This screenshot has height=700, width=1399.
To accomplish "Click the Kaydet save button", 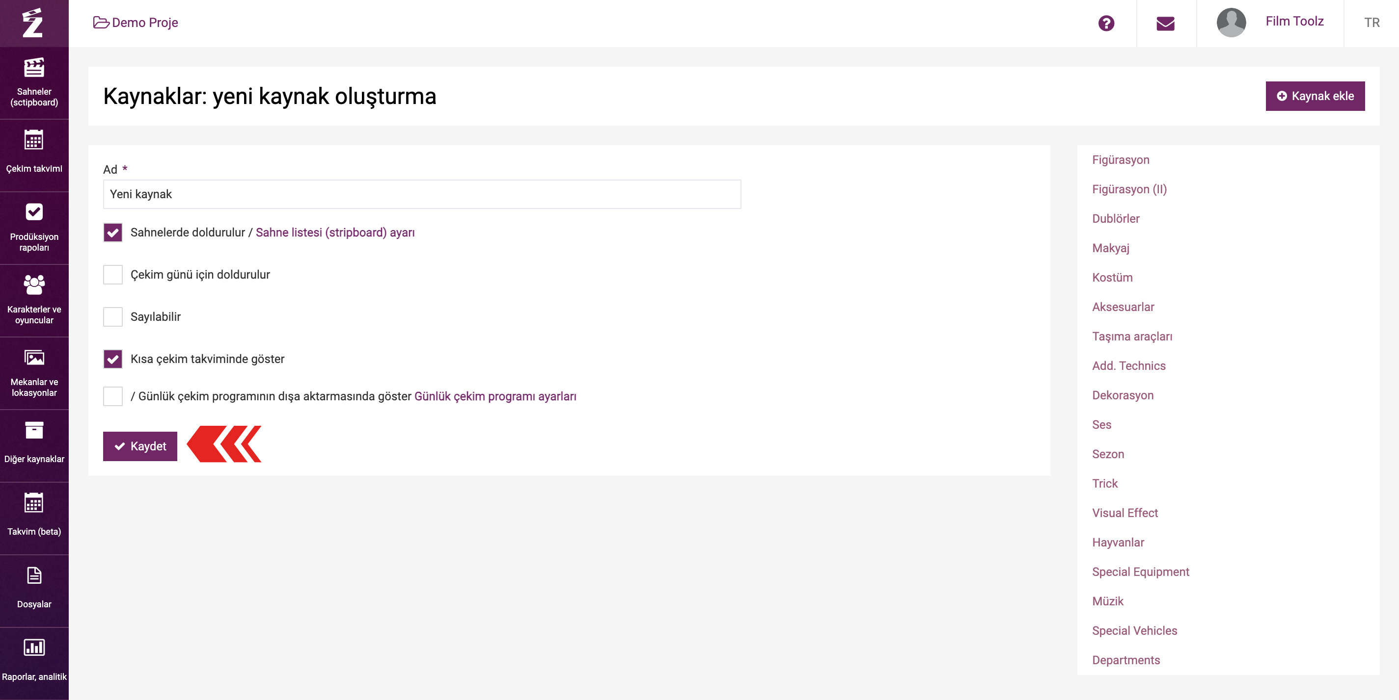I will [140, 446].
